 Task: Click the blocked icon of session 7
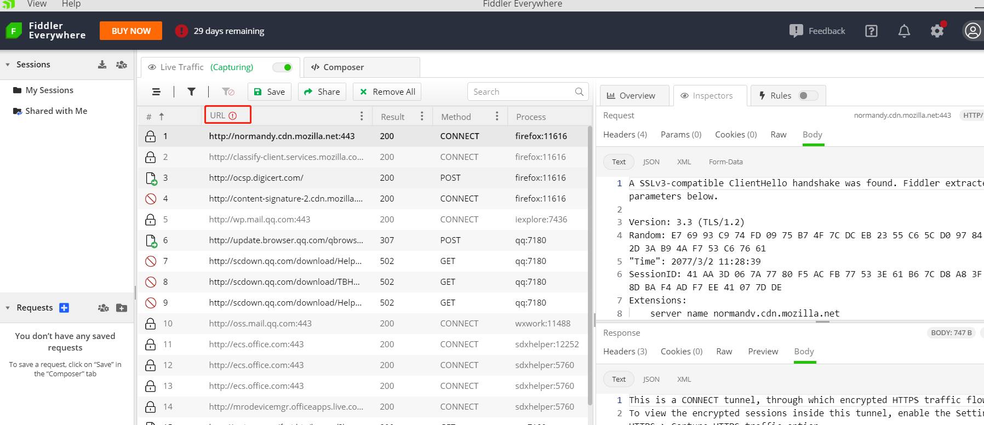click(151, 261)
